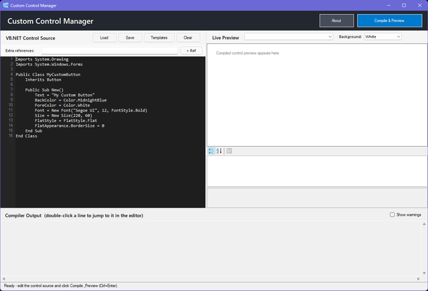Click the Alphabetical sort icon in property grid

[219, 151]
